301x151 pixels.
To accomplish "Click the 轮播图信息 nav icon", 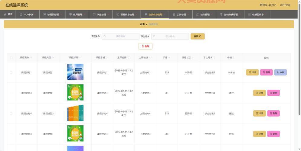I will tap(249, 14).
